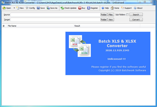157x107 pixels.
Task: Sort by File Name column header
Action: 40,26
